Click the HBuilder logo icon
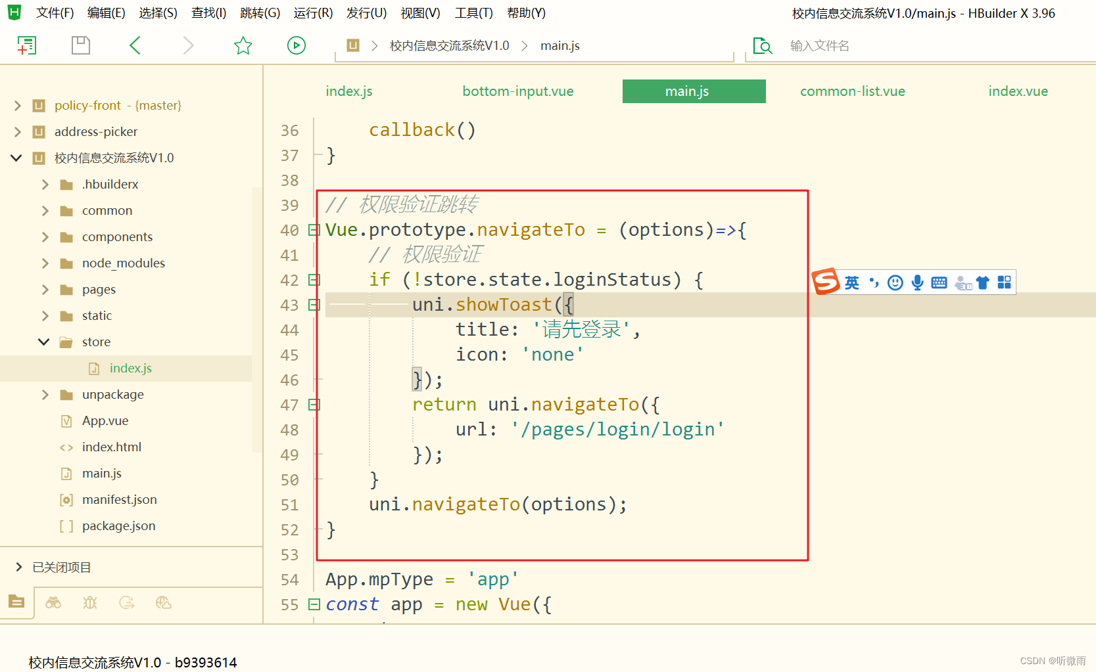This screenshot has height=672, width=1096. coord(14,12)
